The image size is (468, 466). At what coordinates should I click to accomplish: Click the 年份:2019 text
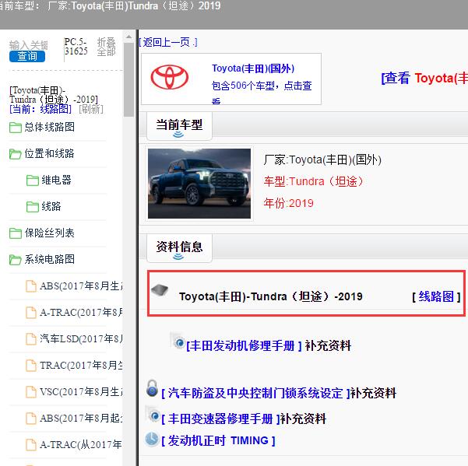289,203
